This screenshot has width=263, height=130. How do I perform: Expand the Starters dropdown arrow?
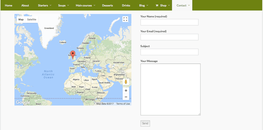[x=50, y=5]
